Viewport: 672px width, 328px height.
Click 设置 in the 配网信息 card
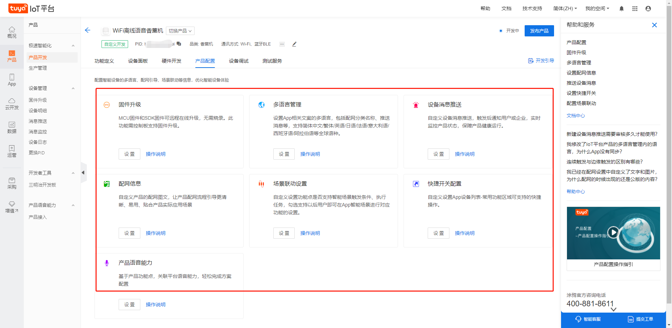129,233
